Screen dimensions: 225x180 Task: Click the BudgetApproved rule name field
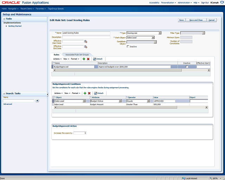tap(74, 67)
